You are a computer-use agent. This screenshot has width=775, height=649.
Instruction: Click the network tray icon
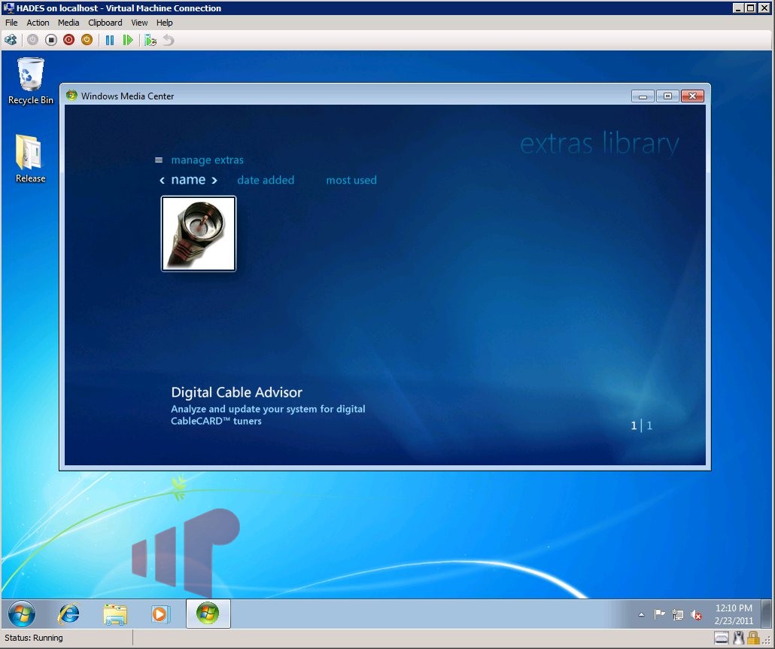[x=678, y=614]
